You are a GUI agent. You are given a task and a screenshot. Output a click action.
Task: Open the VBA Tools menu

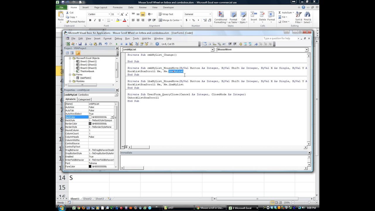click(x=136, y=38)
